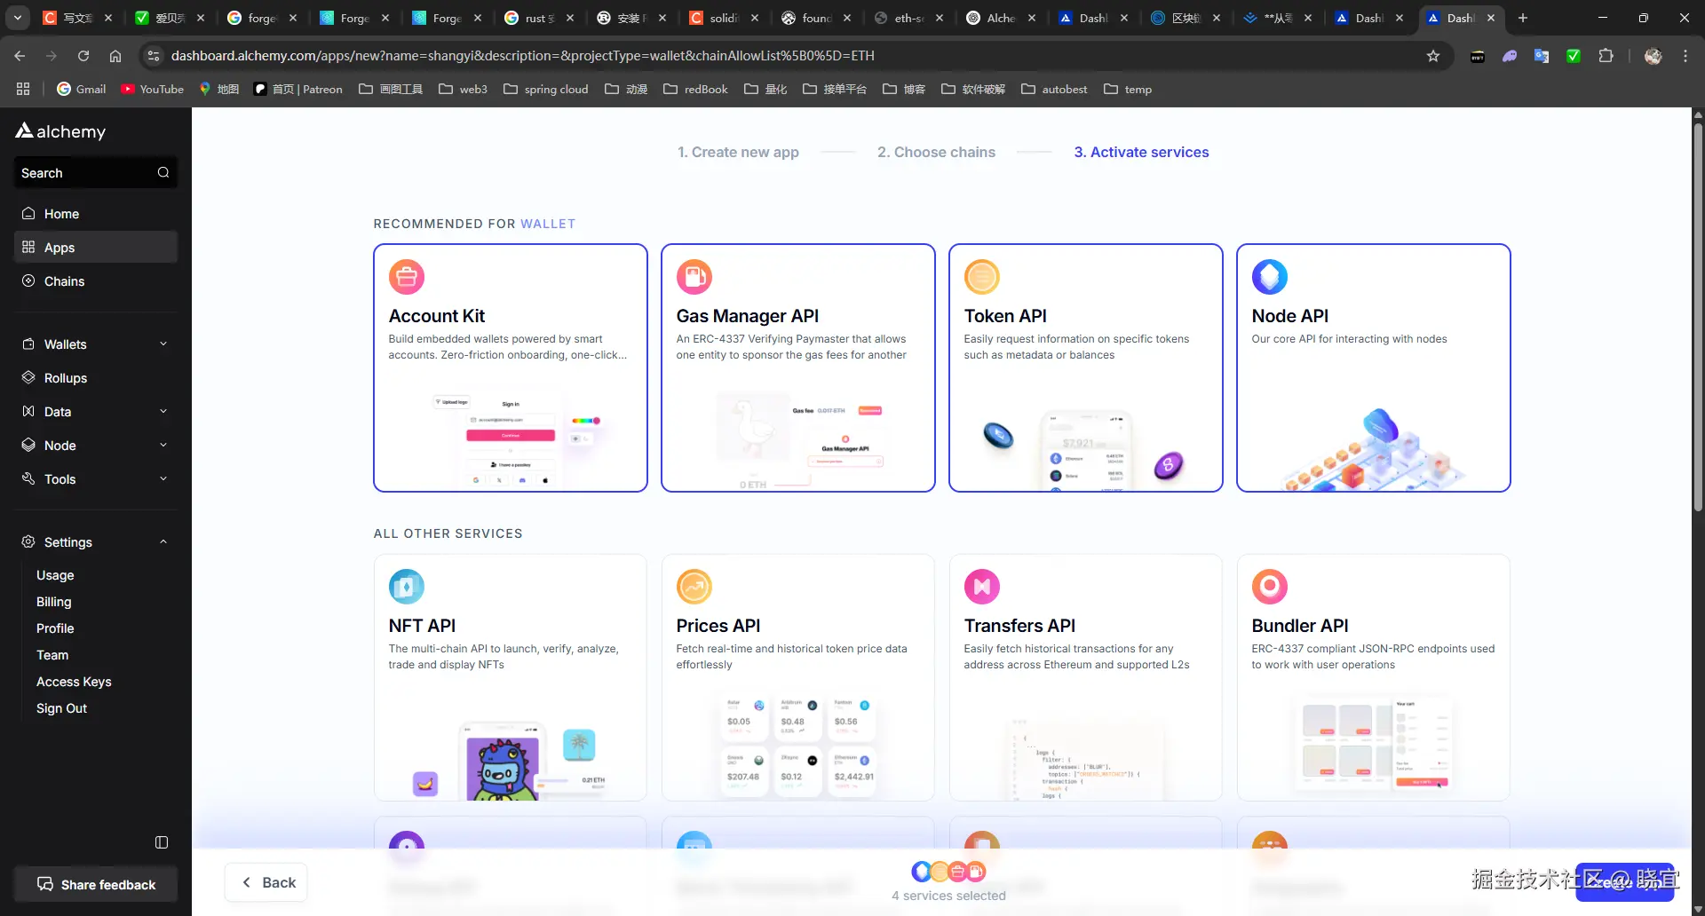Toggle the Token API service card
Screen dimensions: 1705x916
[1086, 367]
